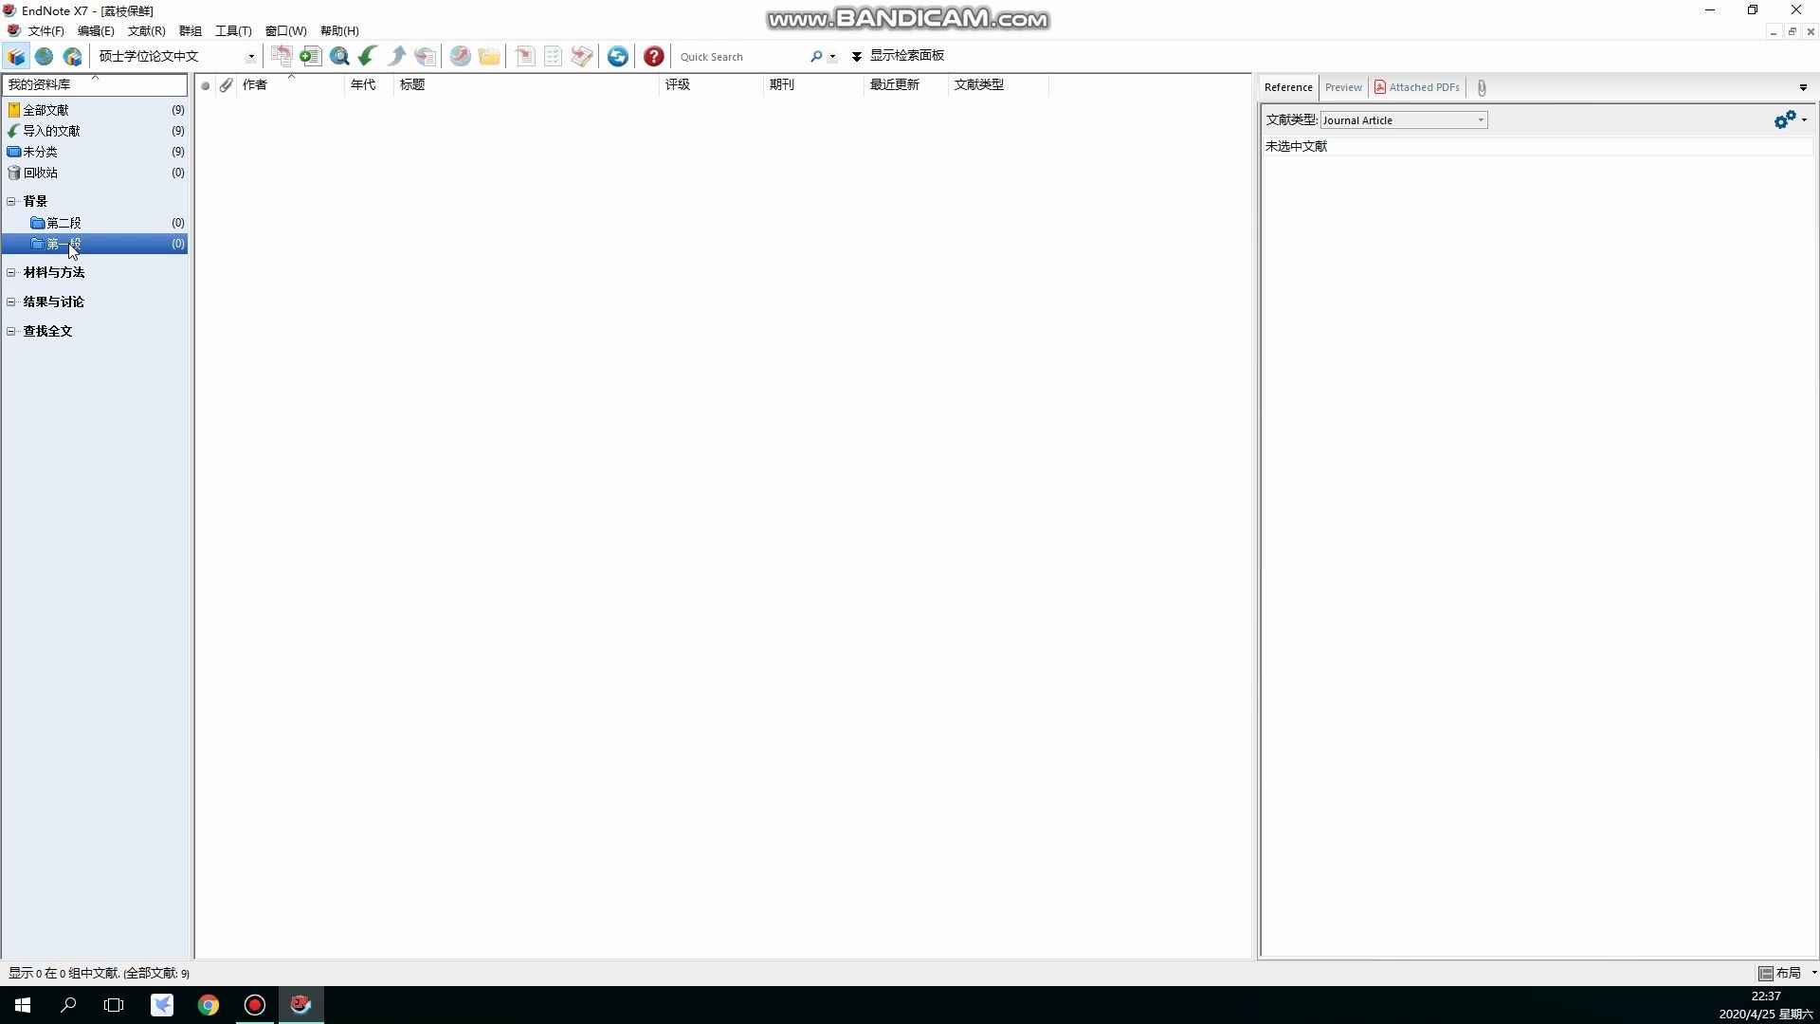Switch to the Preview tab
The height and width of the screenshot is (1024, 1820).
tap(1343, 87)
